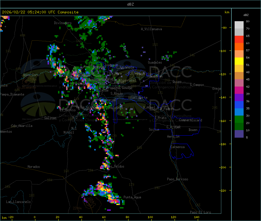Screen dimensions: 261x221
Task: Click the '-80' tick on the vertical axis
Action: click(x=224, y=28)
